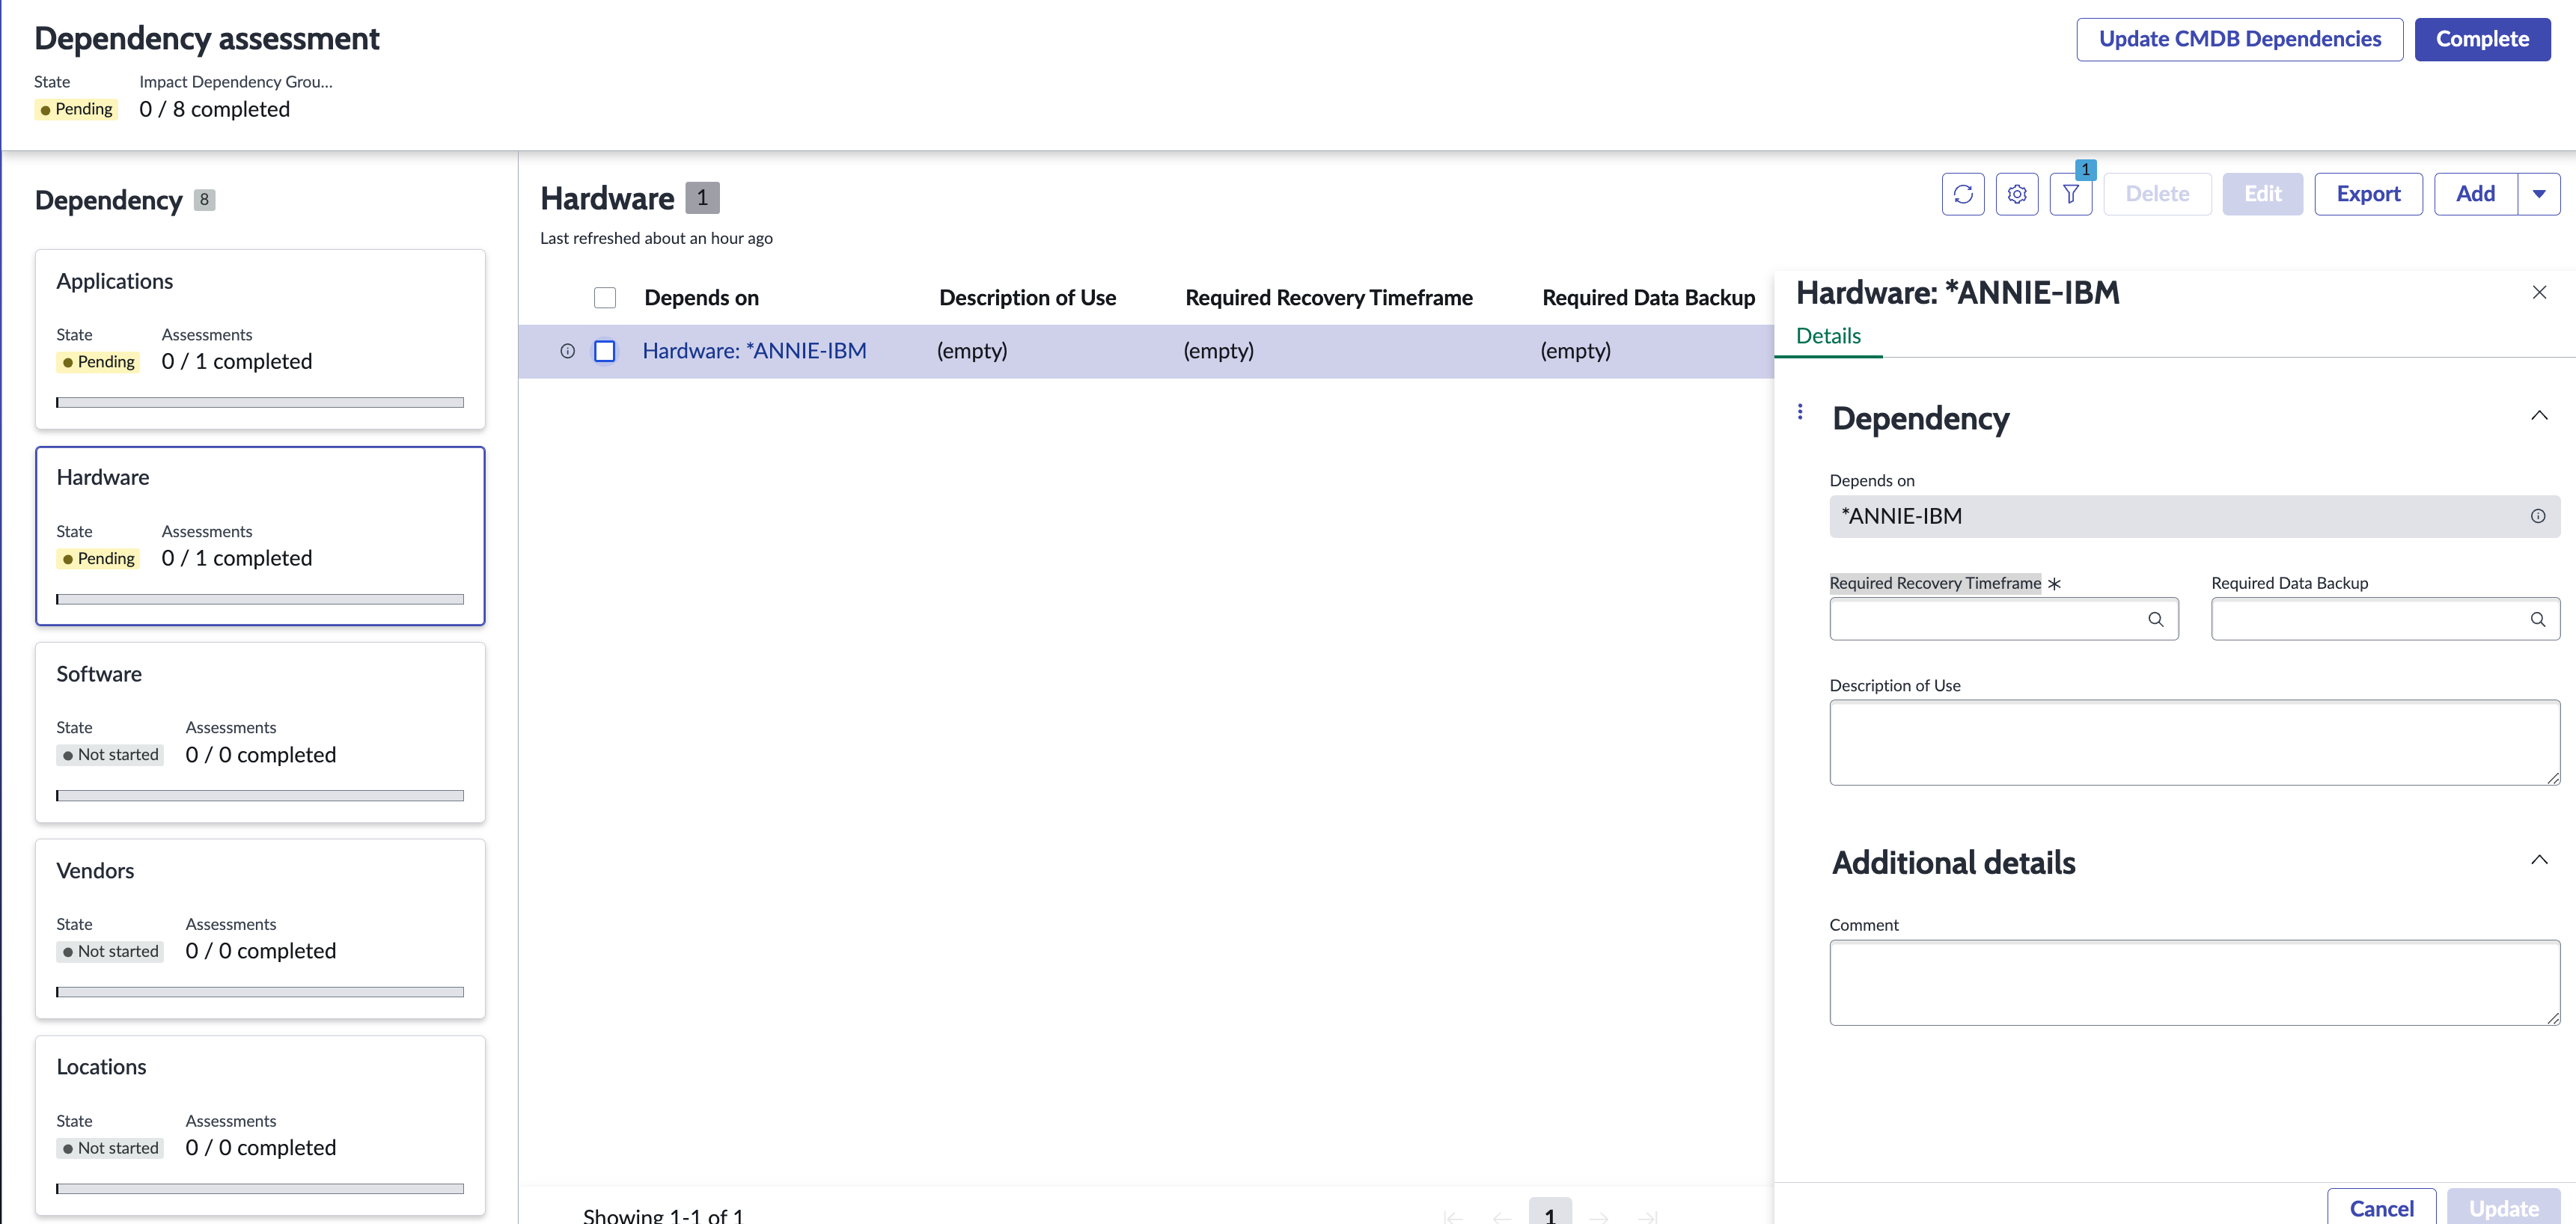
Task: Go to first page of results
Action: (1454, 1217)
